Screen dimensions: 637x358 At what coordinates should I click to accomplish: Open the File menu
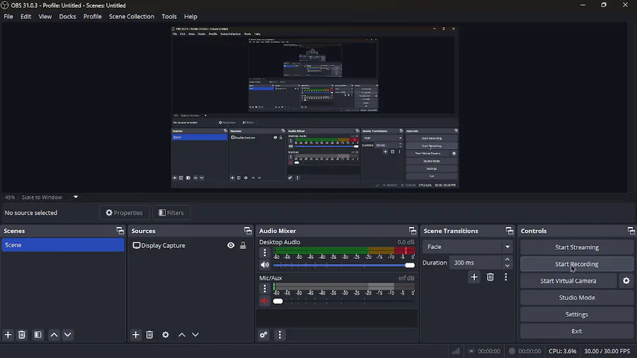click(x=8, y=17)
